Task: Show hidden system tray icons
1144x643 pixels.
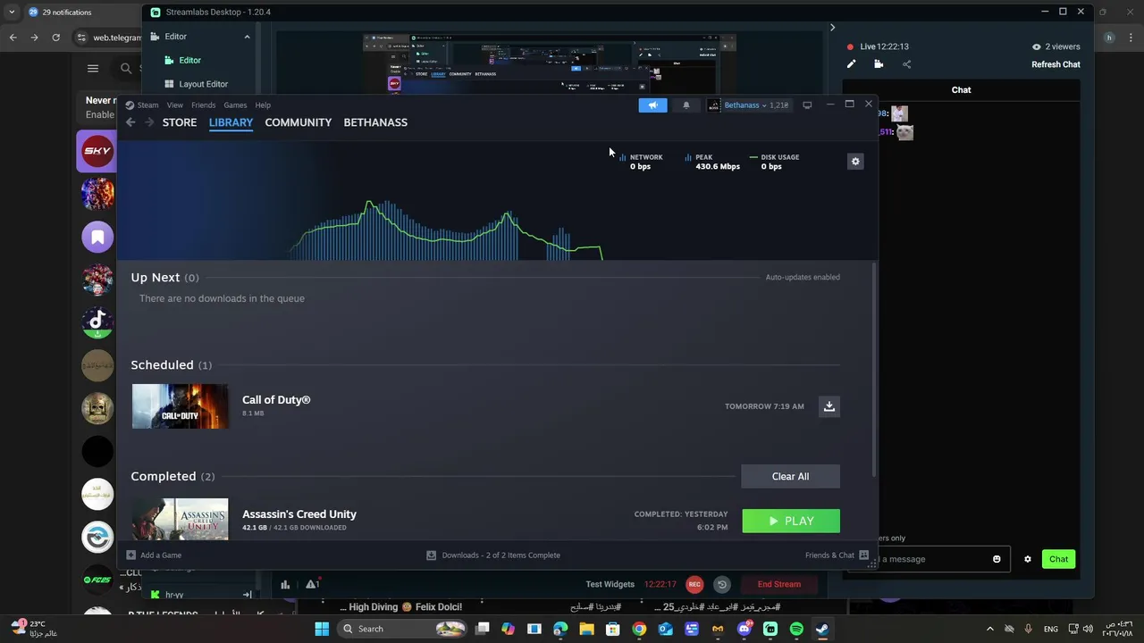Action: coord(989,629)
